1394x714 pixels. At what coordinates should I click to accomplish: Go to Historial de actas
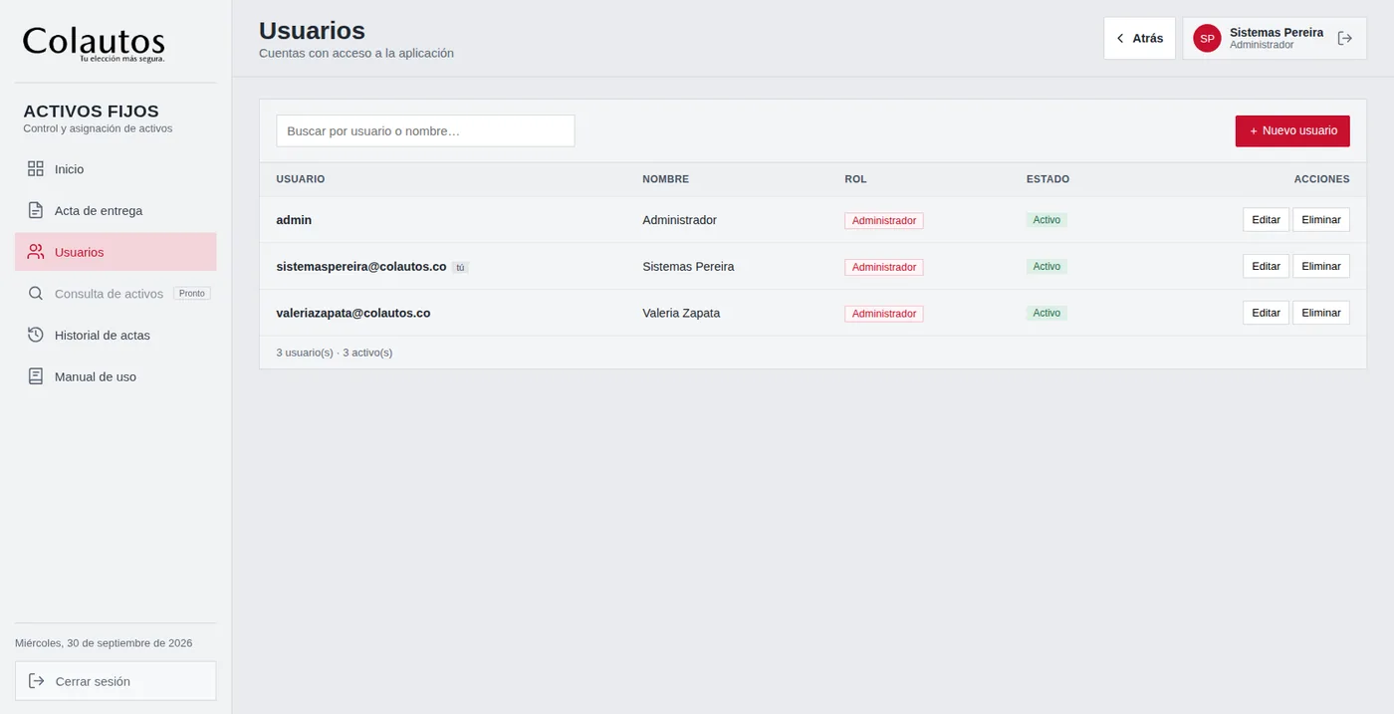point(116,335)
